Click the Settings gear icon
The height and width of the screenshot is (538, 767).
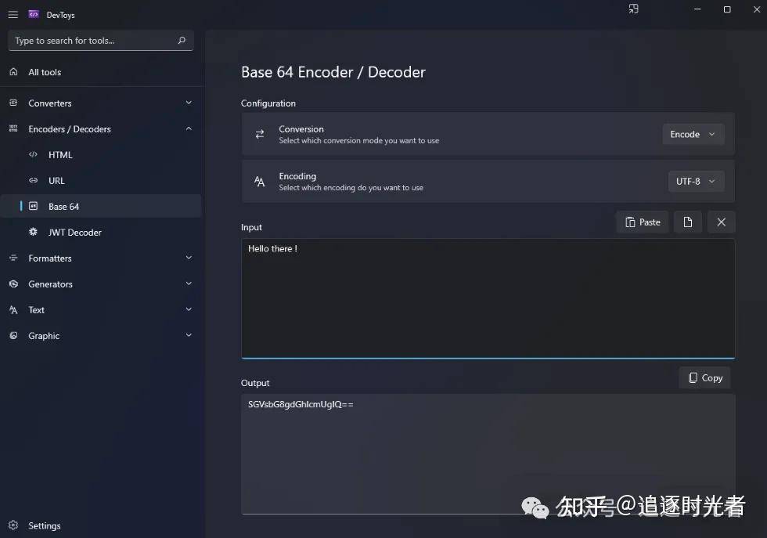pos(13,525)
